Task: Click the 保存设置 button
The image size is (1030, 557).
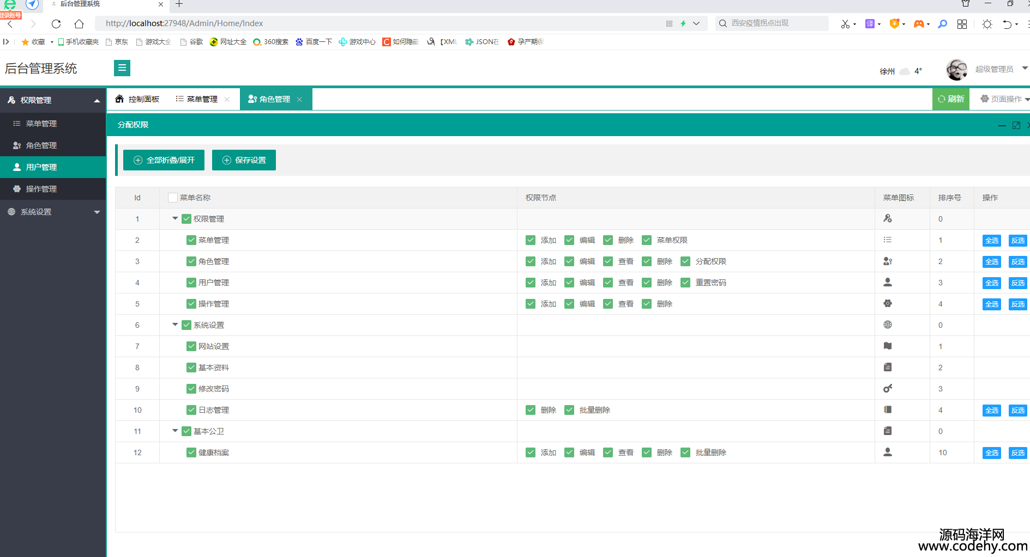Action: click(x=244, y=160)
